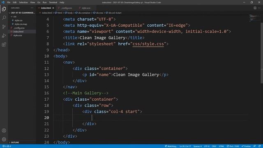
Task: Open the Accounts menu icon
Action: click(x=4, y=131)
